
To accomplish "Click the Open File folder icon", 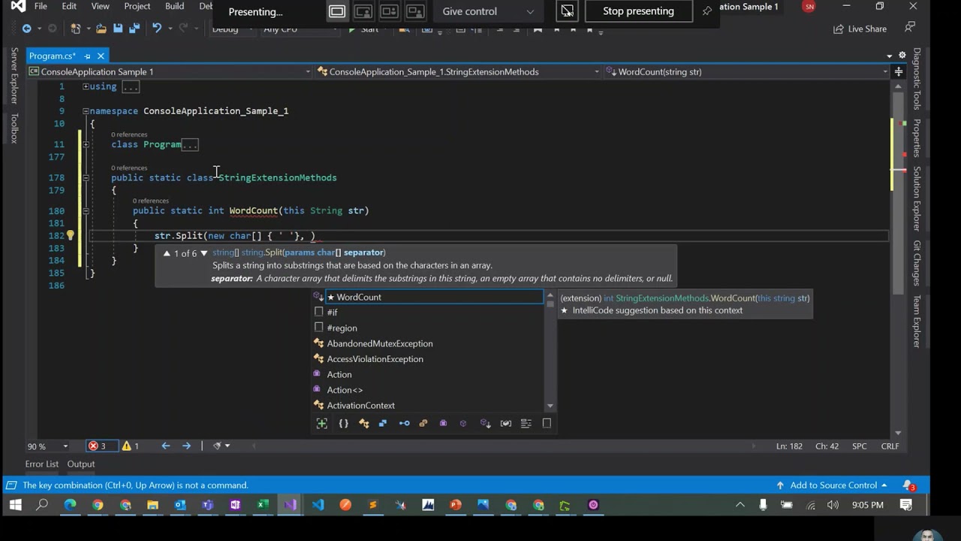I will [101, 29].
